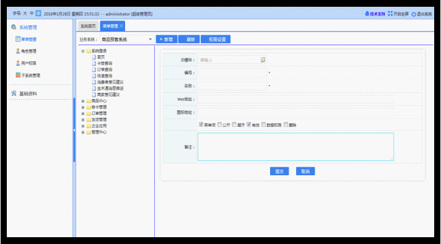Expand the 券卡管理 tree node

(x=83, y=107)
